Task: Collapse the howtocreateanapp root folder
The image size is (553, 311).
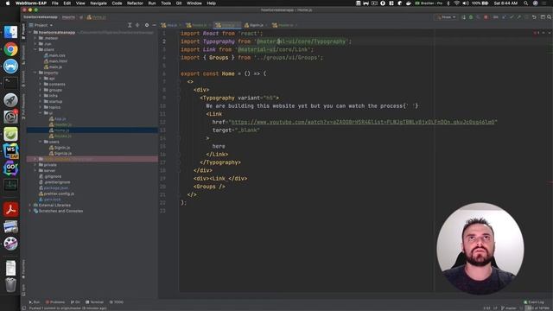Action: pyautogui.click(x=30, y=33)
